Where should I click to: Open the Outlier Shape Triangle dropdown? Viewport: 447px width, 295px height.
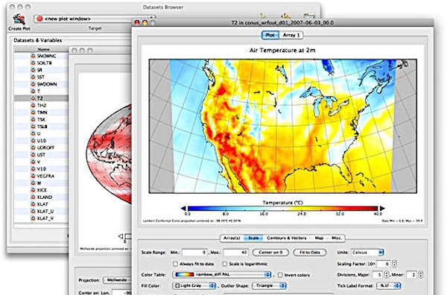click(269, 285)
